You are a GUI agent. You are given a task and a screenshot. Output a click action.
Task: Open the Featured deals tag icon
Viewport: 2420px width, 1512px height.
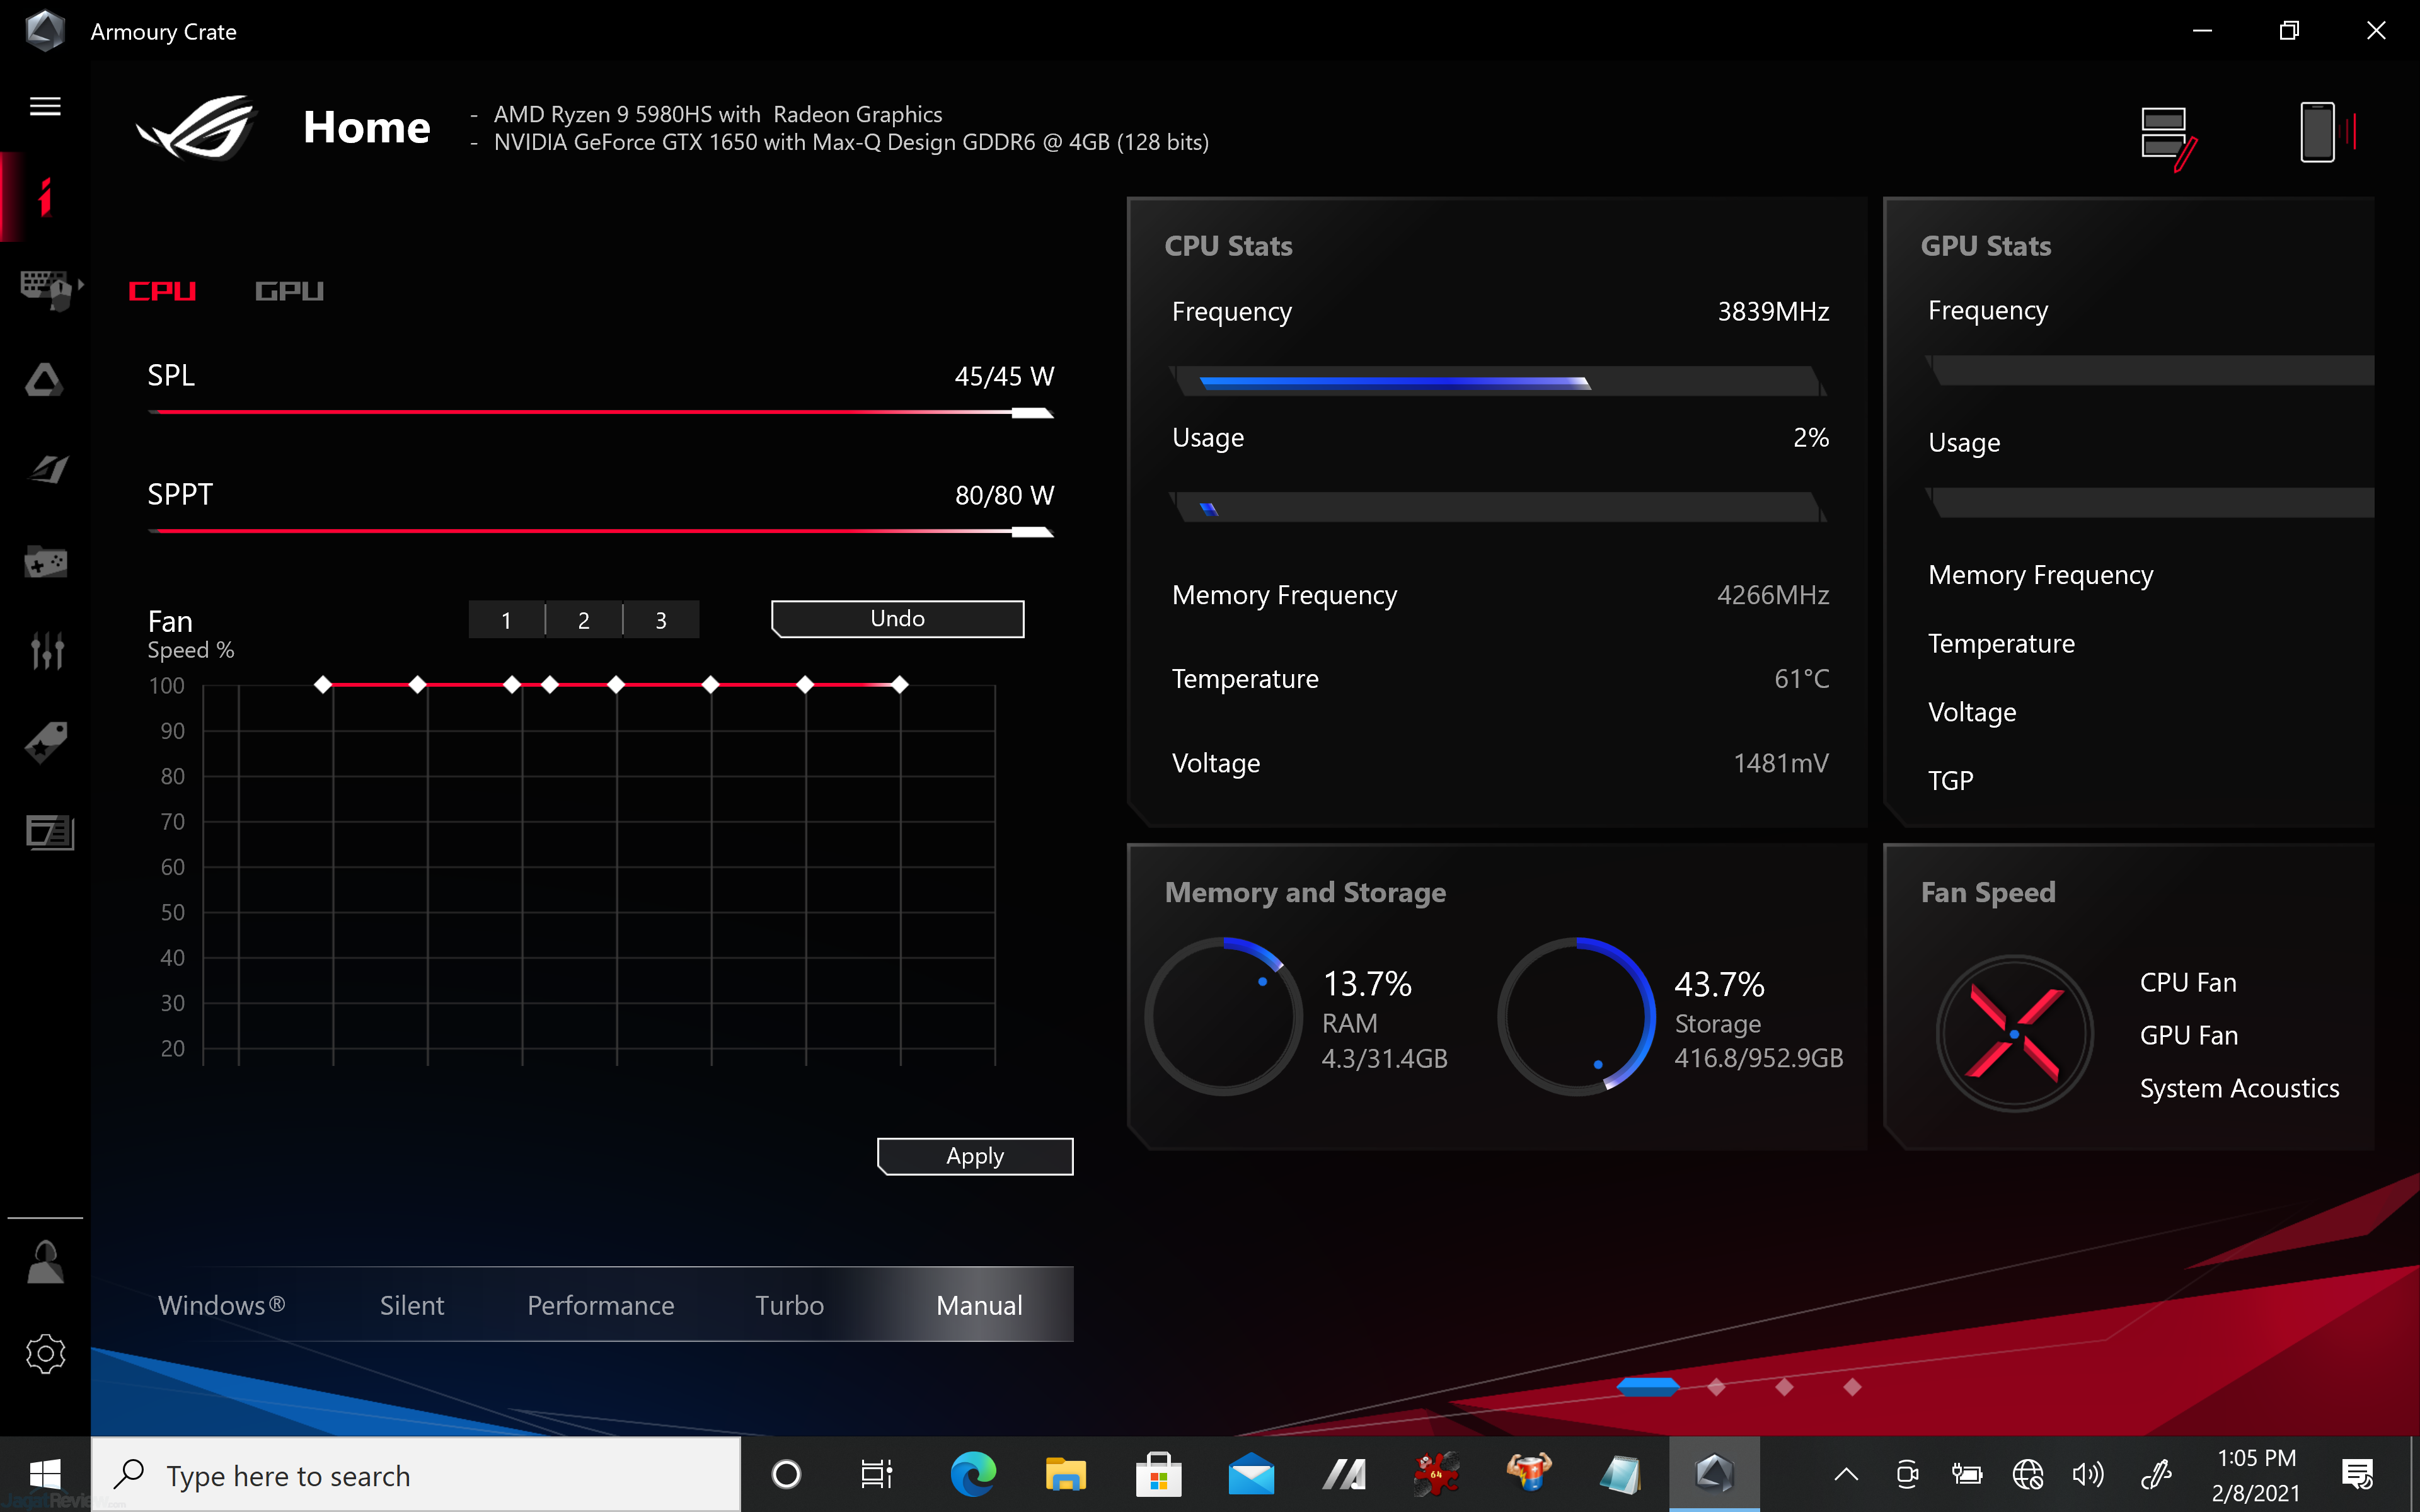(x=46, y=742)
